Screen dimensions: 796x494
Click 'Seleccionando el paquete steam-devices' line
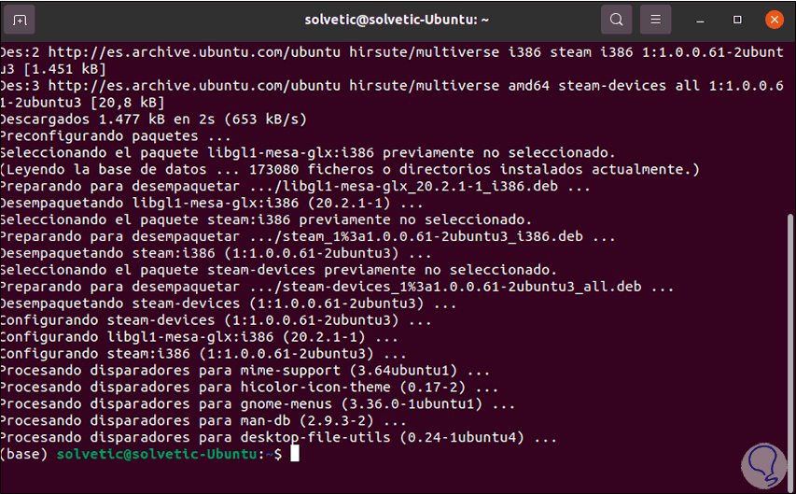click(x=279, y=270)
